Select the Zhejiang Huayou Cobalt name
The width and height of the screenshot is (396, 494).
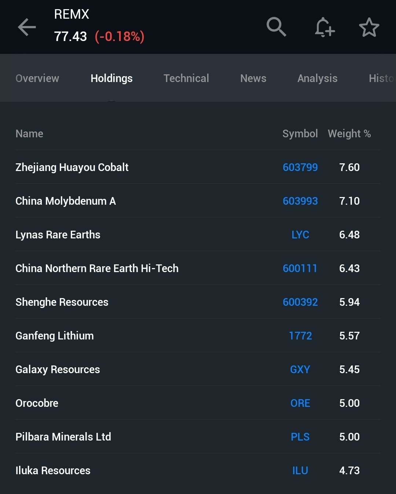pos(72,167)
